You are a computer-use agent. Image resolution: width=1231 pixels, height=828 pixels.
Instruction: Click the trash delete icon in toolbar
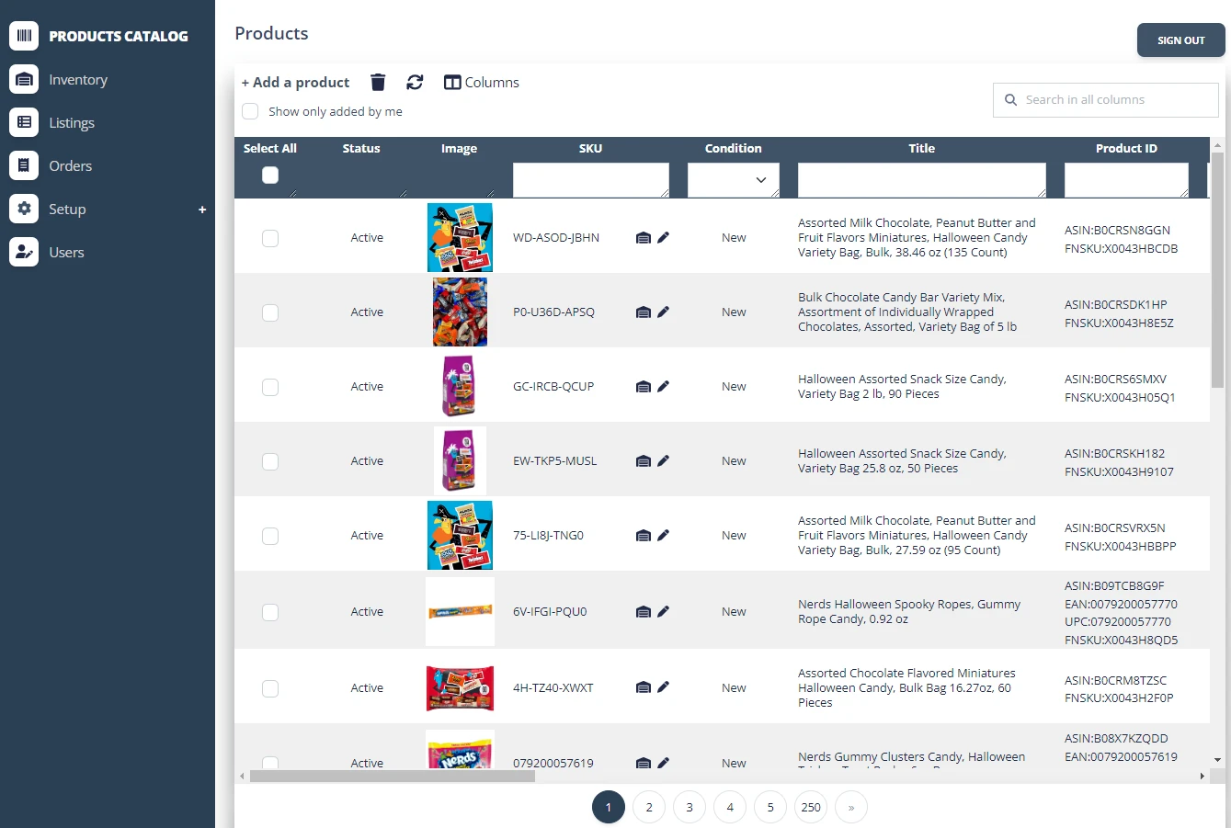(378, 83)
